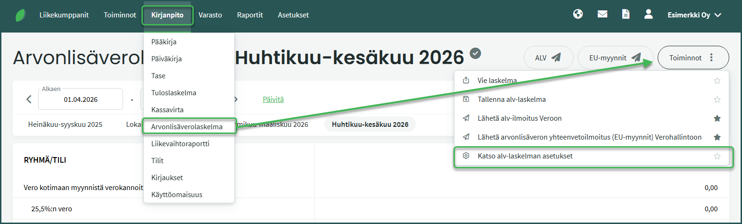
Task: Star the Vie laskelma action as favorite
Action: click(x=717, y=81)
